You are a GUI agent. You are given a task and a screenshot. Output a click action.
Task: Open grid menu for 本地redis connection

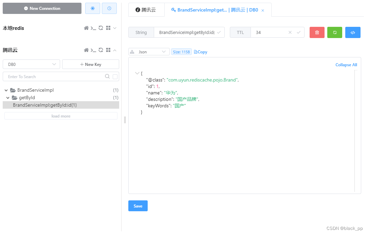pos(108,28)
